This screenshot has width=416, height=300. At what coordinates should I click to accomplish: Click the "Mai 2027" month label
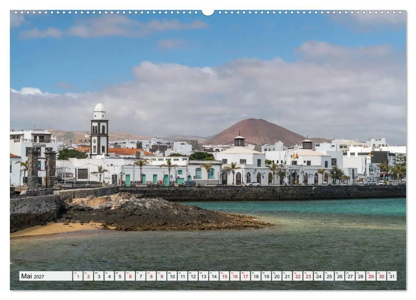pos(46,276)
